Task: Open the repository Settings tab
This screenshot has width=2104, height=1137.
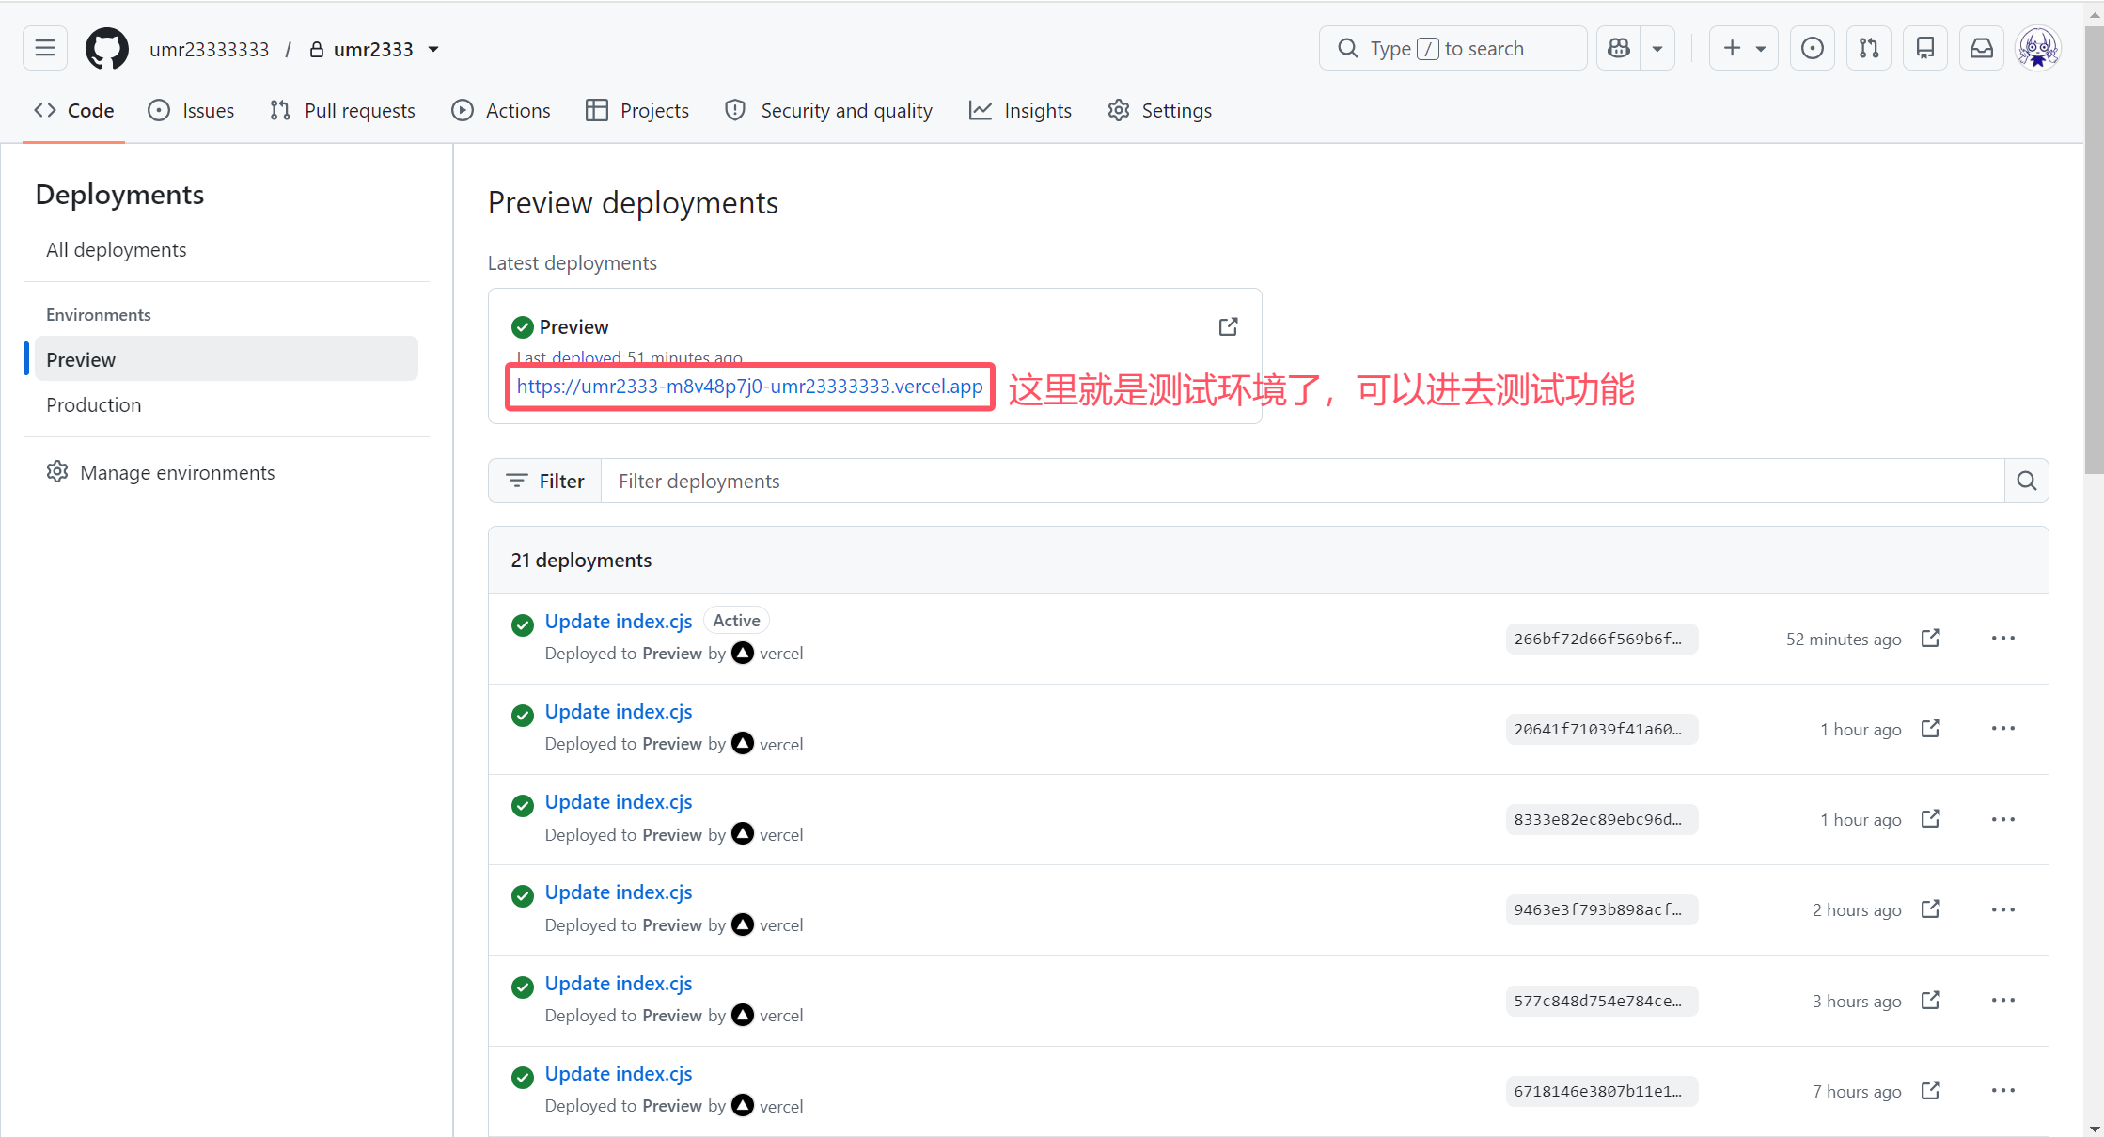Action: click(x=1160, y=110)
